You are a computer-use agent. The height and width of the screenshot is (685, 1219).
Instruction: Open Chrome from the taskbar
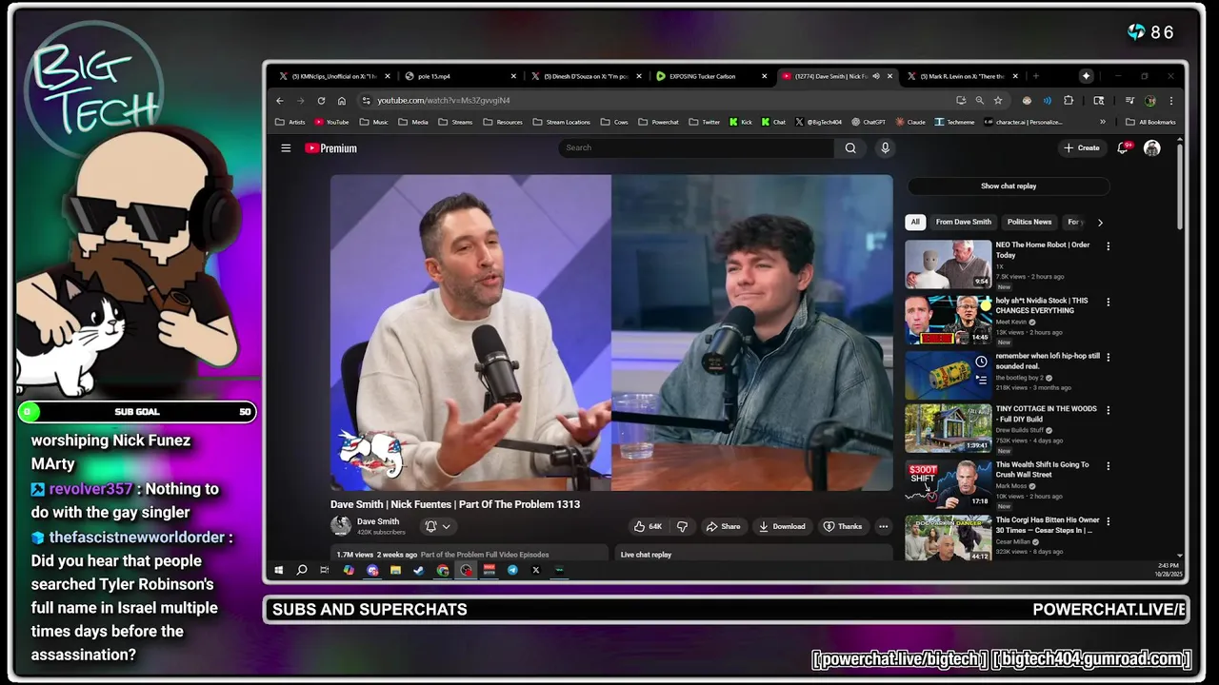[x=443, y=570]
